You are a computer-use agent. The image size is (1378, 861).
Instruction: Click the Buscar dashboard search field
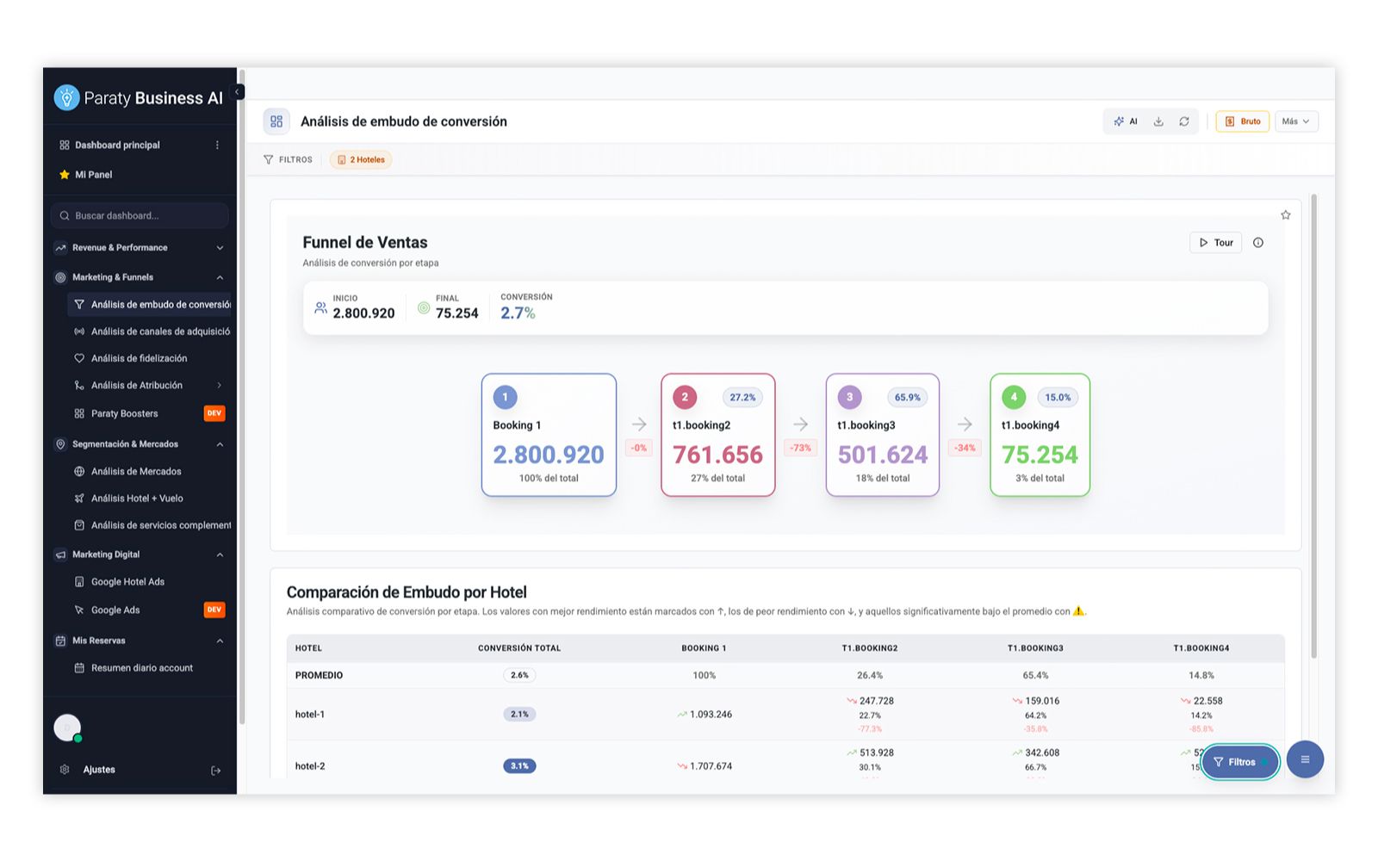coord(140,216)
